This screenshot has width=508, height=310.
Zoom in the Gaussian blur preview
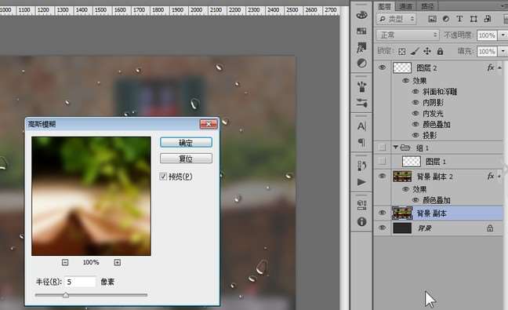118,262
